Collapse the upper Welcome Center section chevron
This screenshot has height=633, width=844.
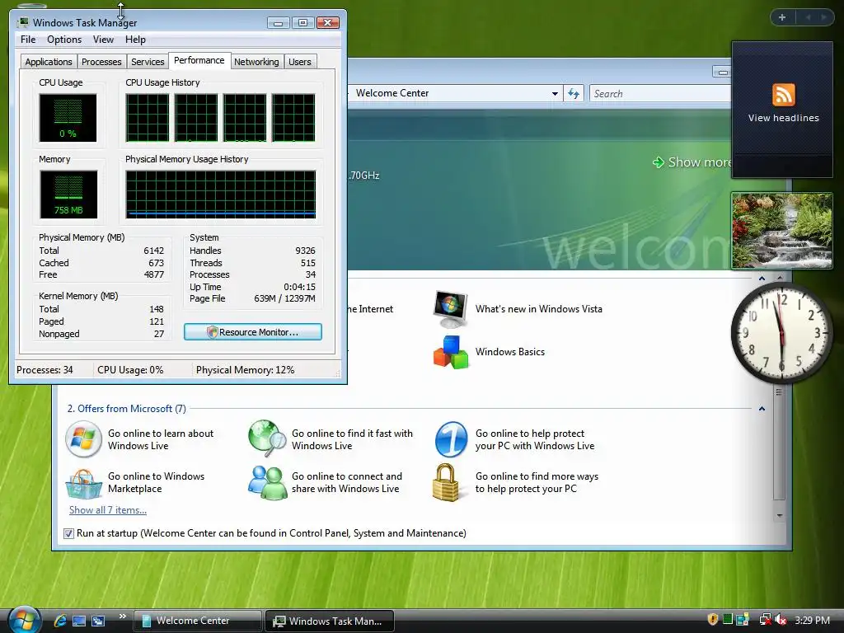click(x=762, y=279)
